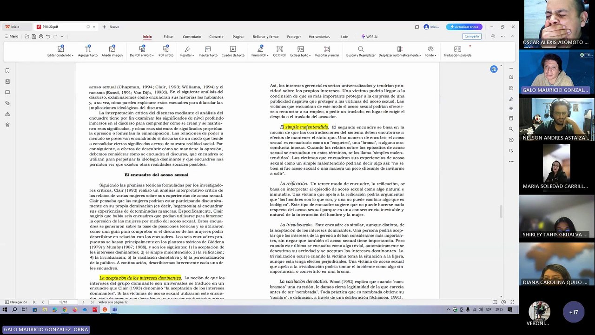Open the Proteger ribbon tab
This screenshot has width=595, height=335.
(294, 37)
